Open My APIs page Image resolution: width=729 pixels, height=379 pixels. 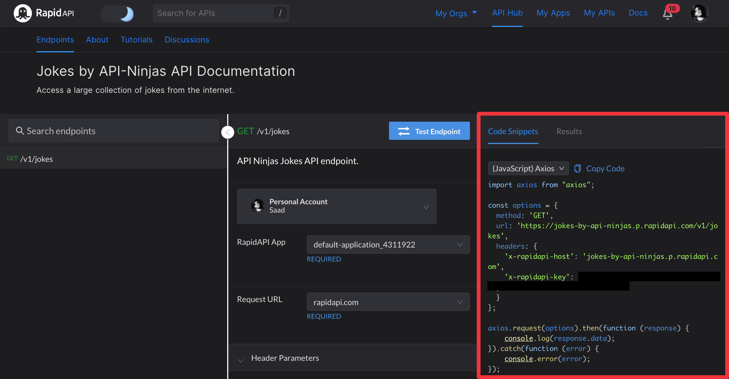(x=599, y=13)
